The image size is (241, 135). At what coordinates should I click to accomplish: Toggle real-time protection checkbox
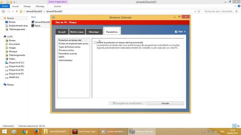(95, 42)
